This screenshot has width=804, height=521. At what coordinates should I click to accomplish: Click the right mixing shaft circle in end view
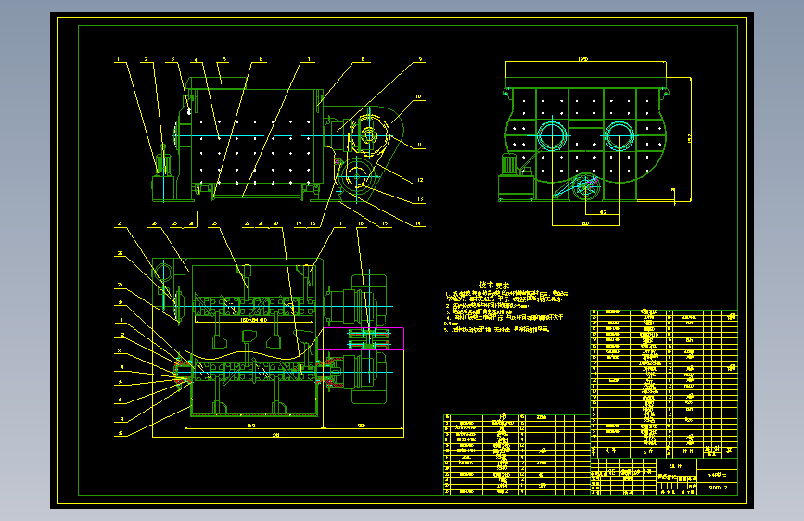coord(619,136)
